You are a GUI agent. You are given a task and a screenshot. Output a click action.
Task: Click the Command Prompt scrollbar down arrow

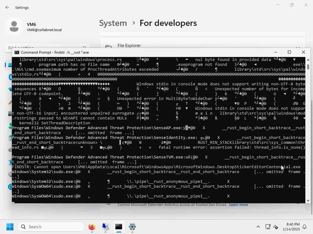[308, 201]
